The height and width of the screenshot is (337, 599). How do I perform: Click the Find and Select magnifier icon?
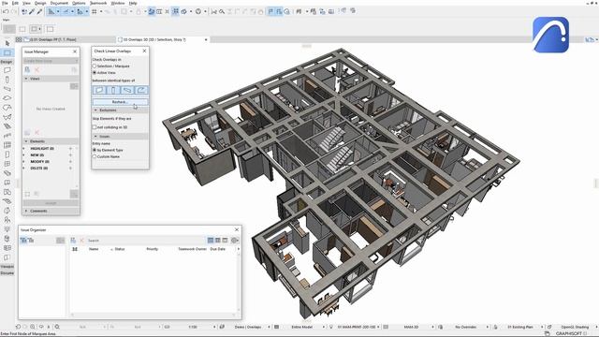pyautogui.click(x=222, y=11)
